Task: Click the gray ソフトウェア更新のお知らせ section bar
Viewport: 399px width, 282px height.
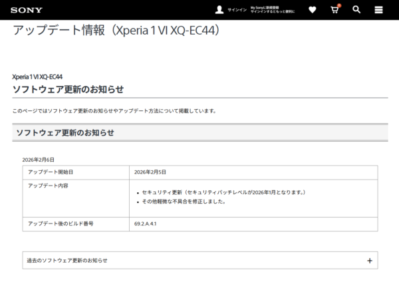Action: [x=200, y=132]
